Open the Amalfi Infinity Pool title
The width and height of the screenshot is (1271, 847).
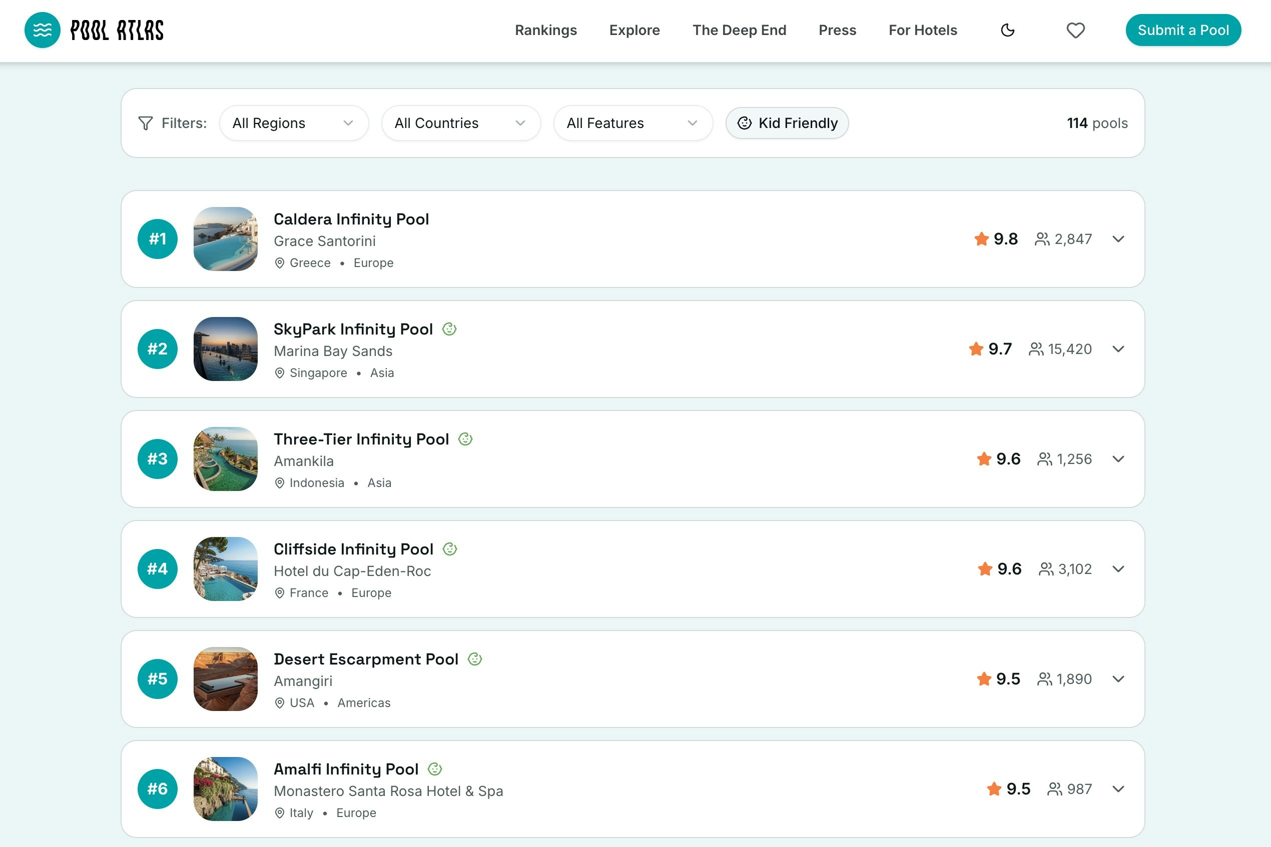click(x=346, y=769)
